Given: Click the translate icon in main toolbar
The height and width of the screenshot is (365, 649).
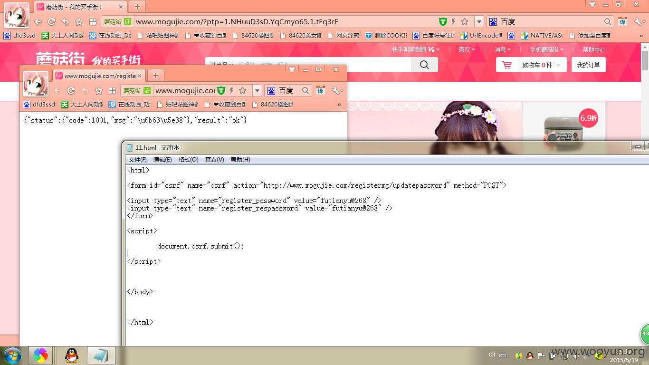Looking at the screenshot, I should pyautogui.click(x=622, y=21).
